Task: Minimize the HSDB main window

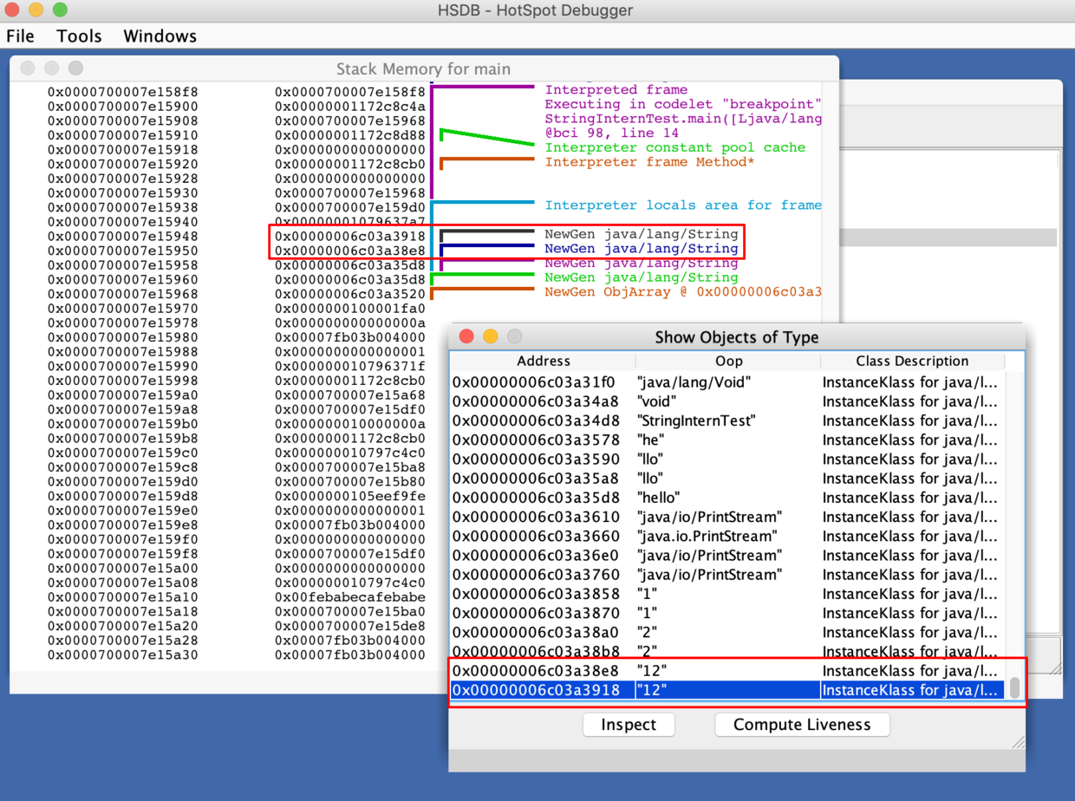Action: (x=36, y=10)
